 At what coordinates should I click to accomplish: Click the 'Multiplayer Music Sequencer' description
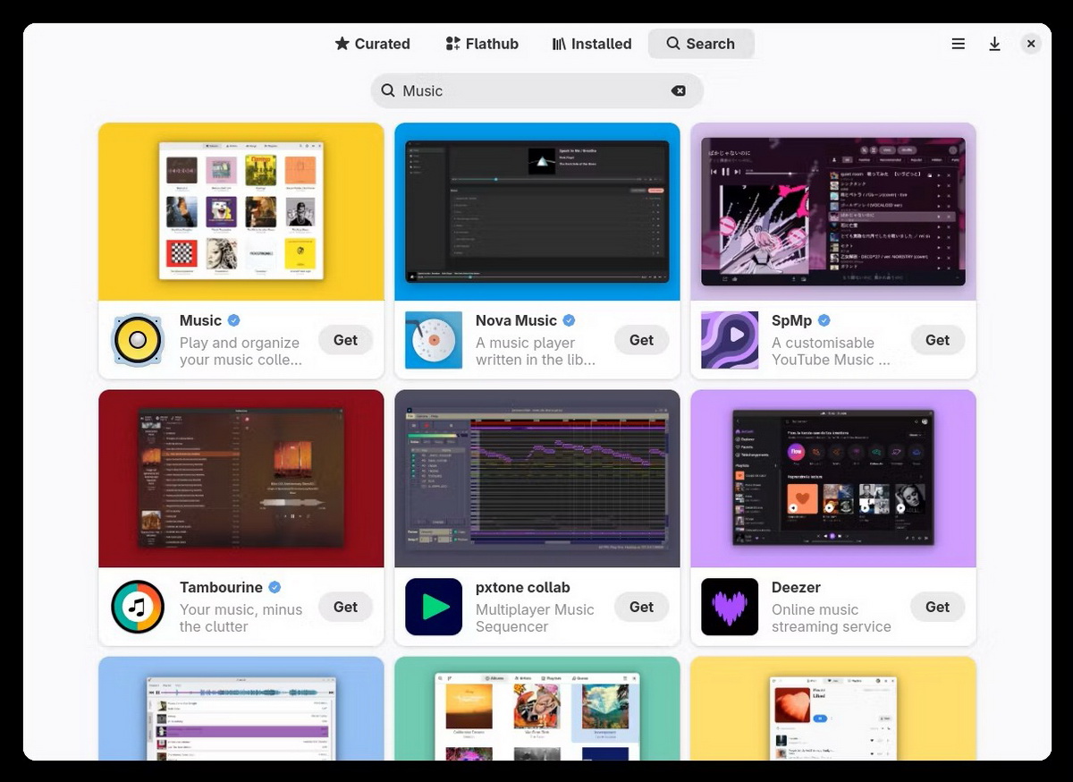coord(535,618)
